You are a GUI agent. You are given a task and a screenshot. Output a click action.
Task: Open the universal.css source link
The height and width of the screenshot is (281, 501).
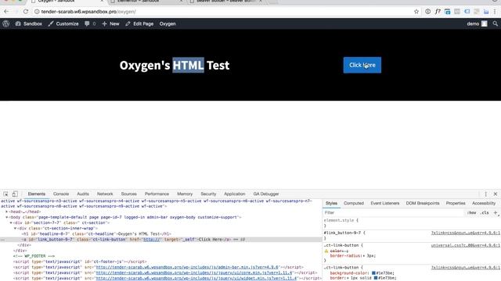(466, 246)
